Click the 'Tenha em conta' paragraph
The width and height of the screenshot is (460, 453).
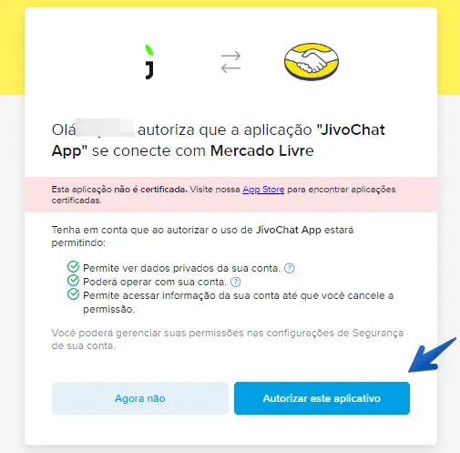click(202, 236)
